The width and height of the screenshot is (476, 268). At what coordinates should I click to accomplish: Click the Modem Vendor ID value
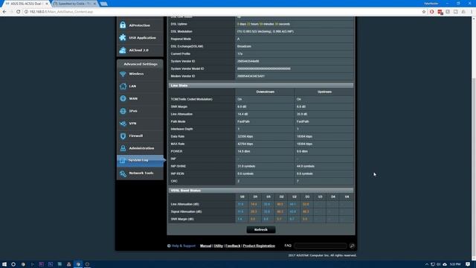point(251,76)
